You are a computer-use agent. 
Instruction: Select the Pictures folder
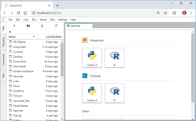34,96
